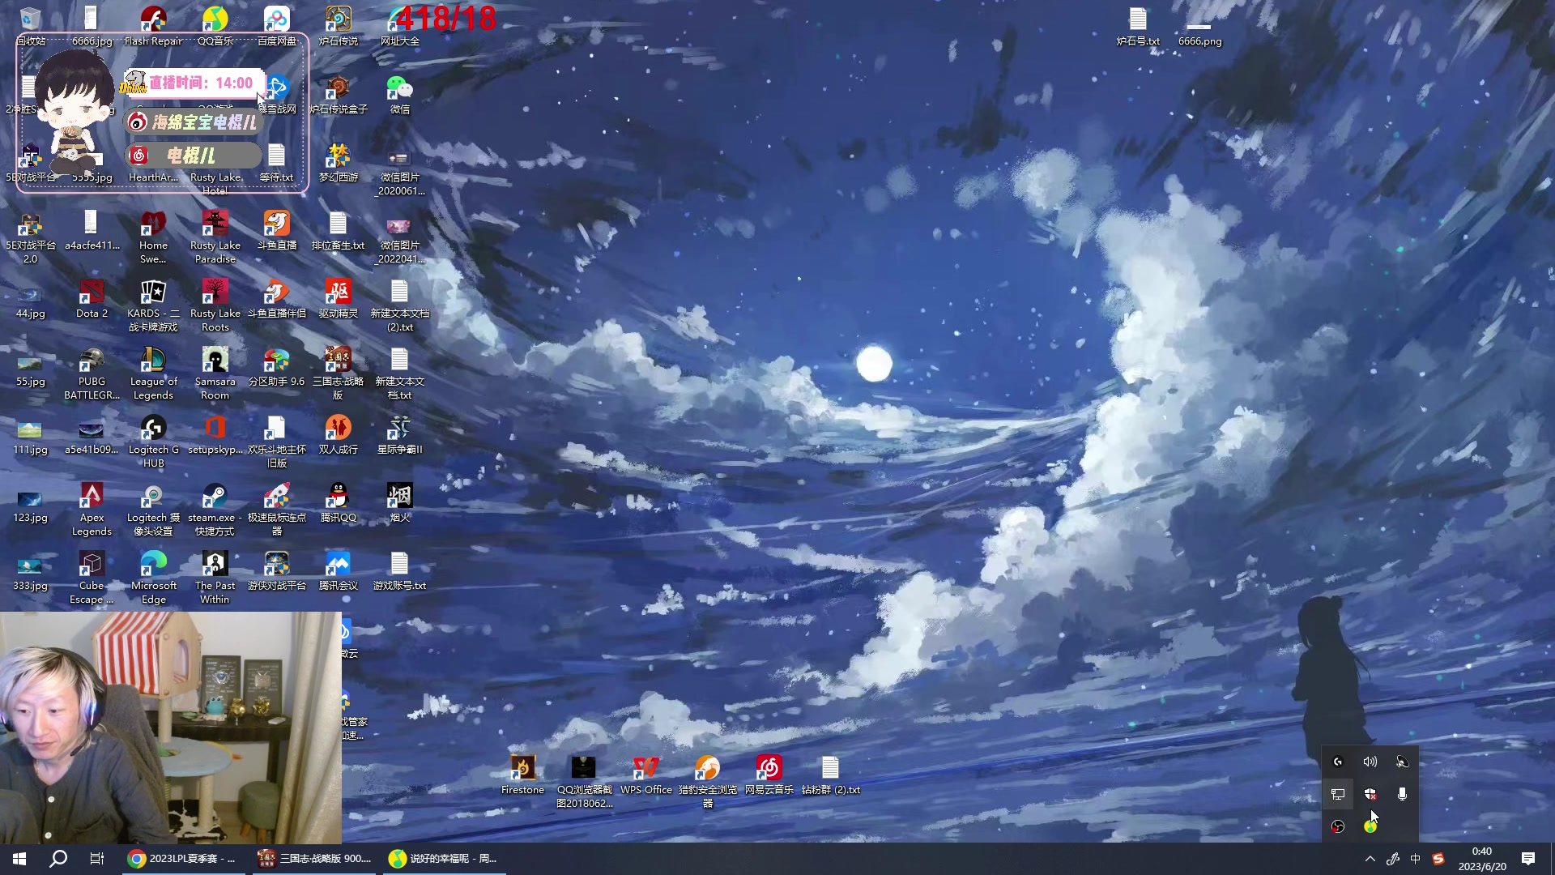Select the 钻粉群 (2).txt file

click(831, 775)
